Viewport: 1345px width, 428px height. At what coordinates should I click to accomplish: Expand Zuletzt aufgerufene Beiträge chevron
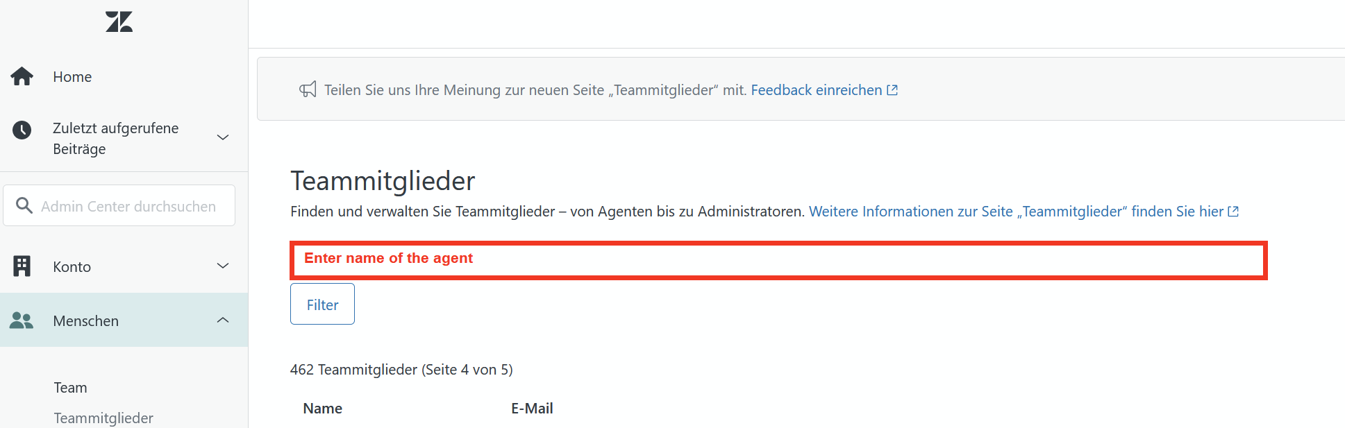tap(223, 137)
